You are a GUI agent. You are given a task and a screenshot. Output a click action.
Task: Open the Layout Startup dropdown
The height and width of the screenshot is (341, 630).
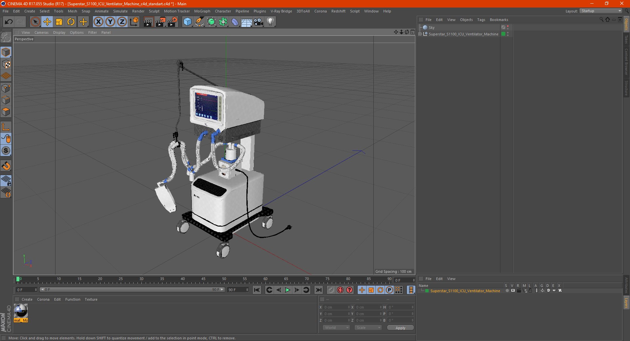601,11
